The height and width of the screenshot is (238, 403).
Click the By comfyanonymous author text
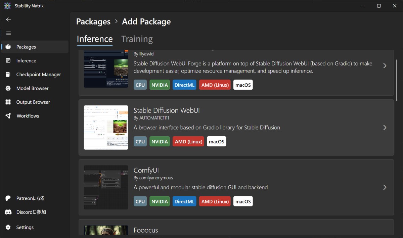pos(153,178)
